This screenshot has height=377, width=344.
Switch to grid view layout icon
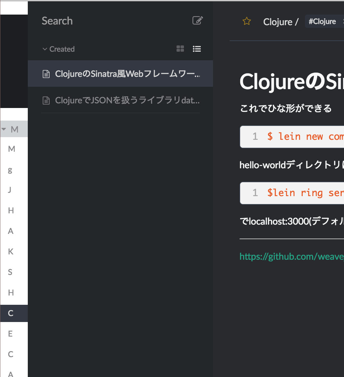coord(180,49)
